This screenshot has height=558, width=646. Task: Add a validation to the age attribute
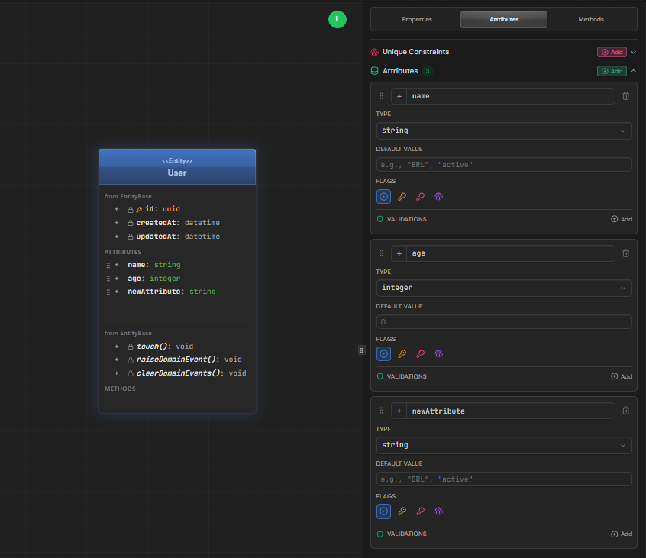pos(621,376)
